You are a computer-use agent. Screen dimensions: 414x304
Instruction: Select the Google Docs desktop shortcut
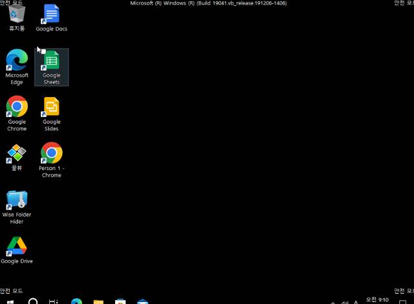point(52,18)
